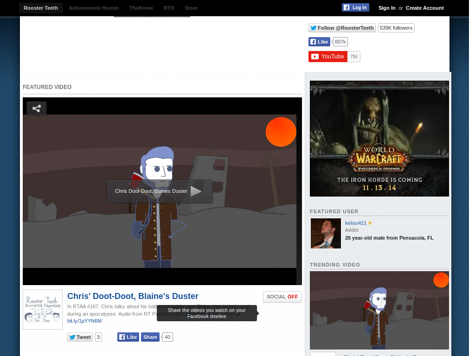Viewport: 475px width, 356px height.
Task: Click the Sign In link
Action: click(x=386, y=8)
